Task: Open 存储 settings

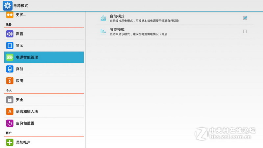Action: (x=44, y=69)
